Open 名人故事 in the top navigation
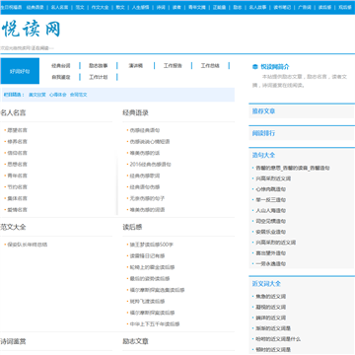Screen dimensions: 355x355 coord(257,7)
